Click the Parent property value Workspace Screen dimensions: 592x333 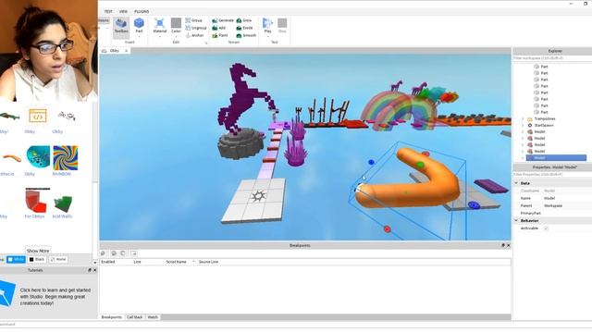[553, 205]
